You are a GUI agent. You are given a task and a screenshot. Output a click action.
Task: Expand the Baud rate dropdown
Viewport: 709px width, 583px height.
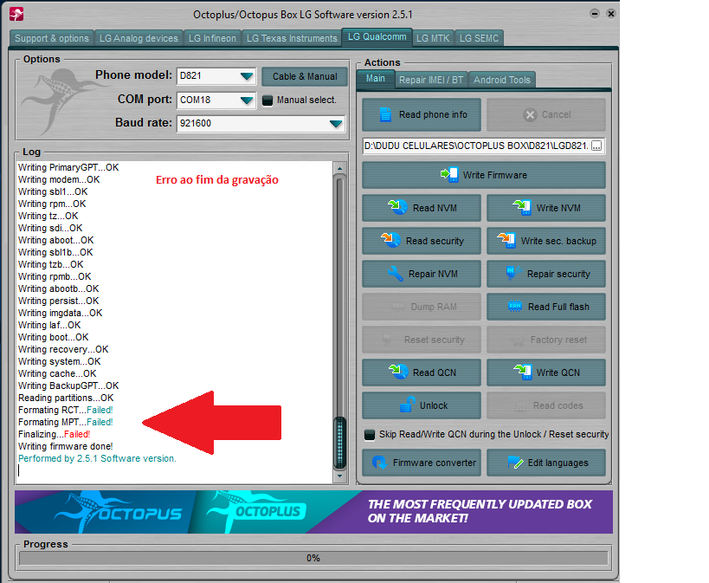click(336, 124)
